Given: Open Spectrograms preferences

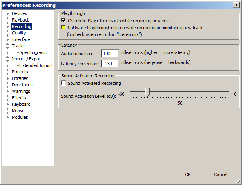Looking at the screenshot, I should 33,52.
